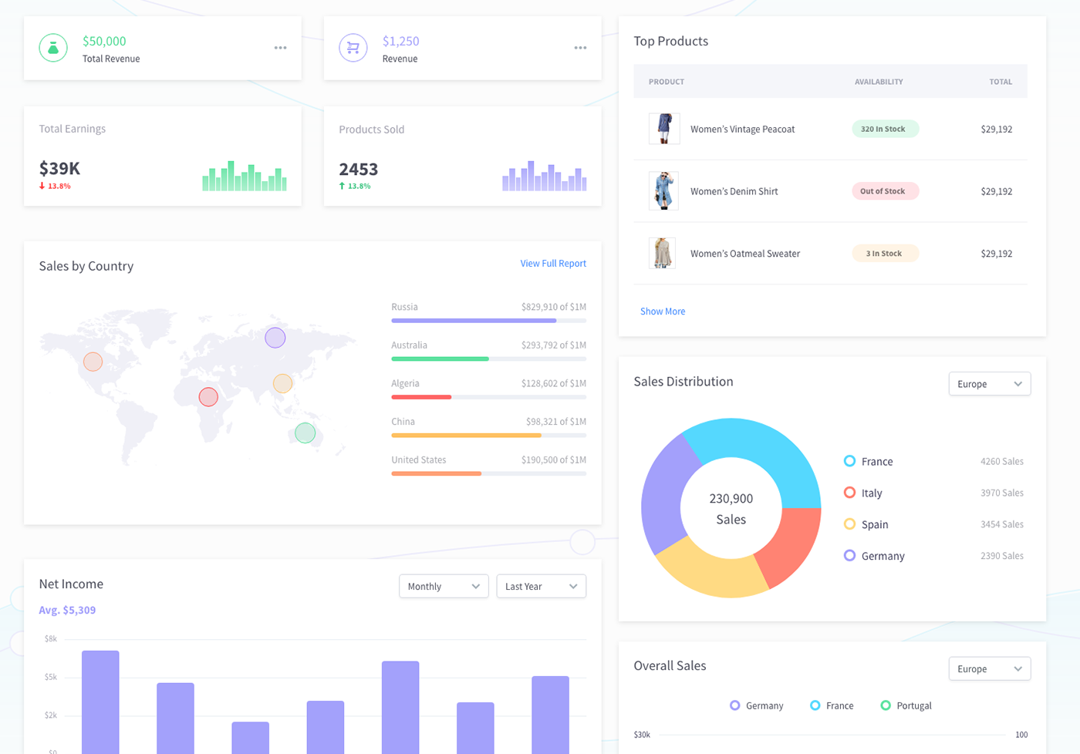The image size is (1080, 754).
Task: Click the 2390 Sales value for Germany
Action: [x=1002, y=555]
